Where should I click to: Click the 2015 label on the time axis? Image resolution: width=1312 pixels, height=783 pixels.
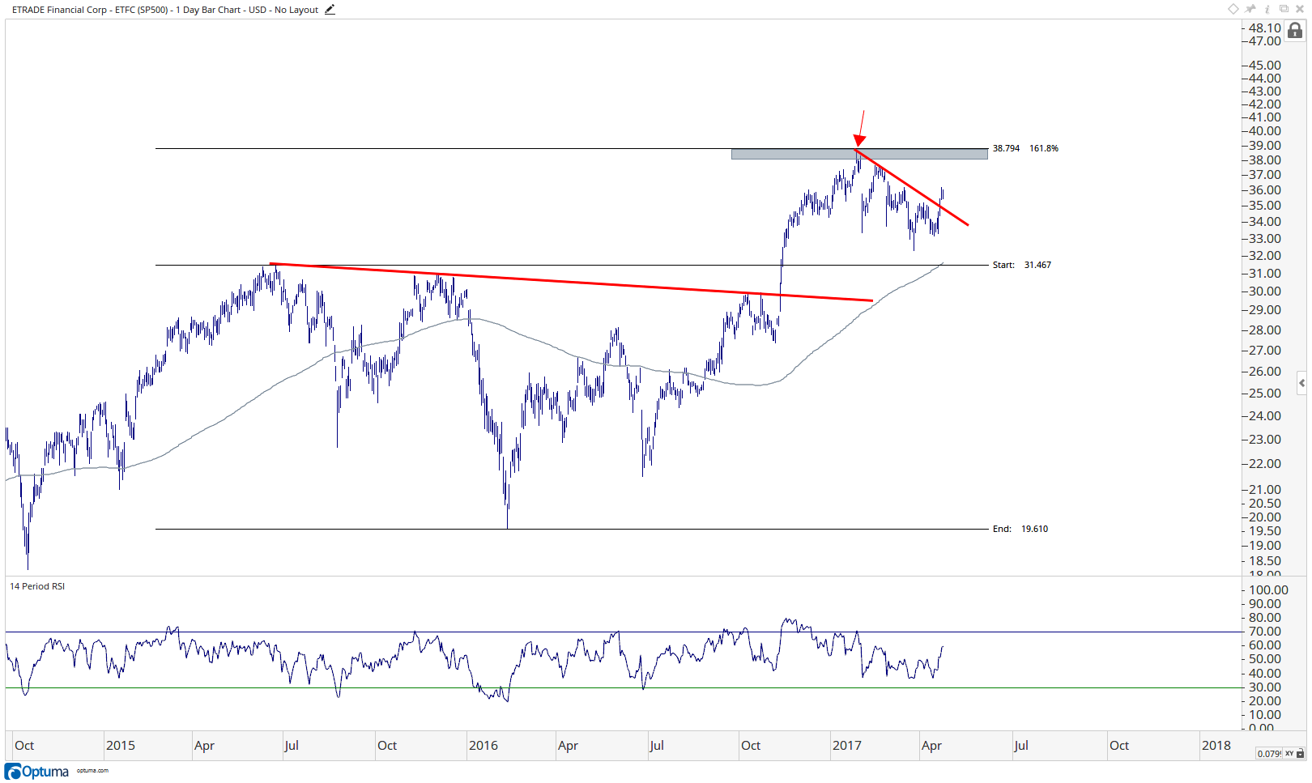click(x=121, y=746)
